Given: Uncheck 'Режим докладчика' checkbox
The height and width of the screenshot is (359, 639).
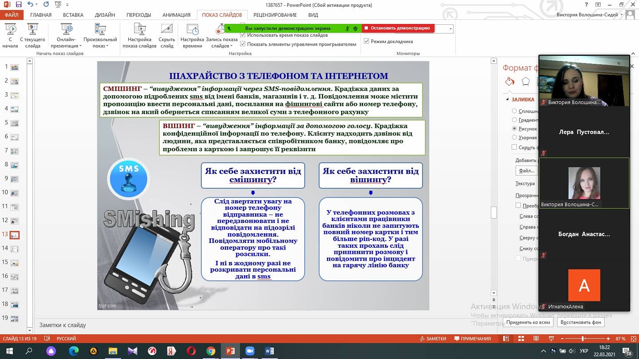Looking at the screenshot, I should (367, 41).
